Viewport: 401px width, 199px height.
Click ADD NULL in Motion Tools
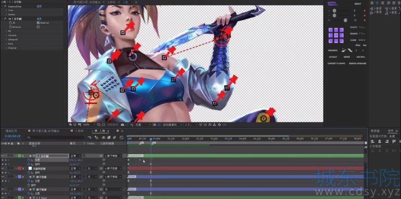click(x=360, y=57)
